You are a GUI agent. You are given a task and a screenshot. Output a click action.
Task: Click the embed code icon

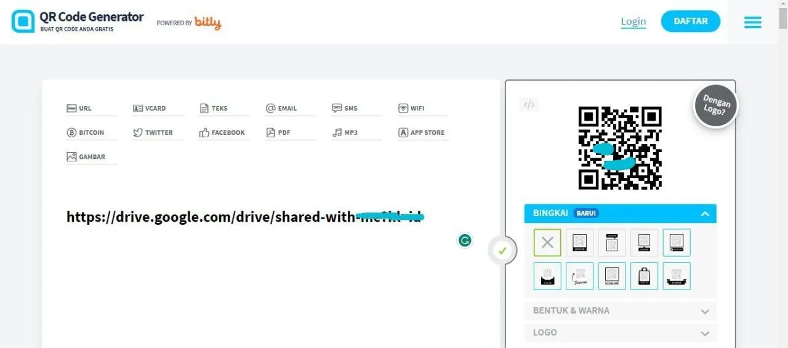528,105
